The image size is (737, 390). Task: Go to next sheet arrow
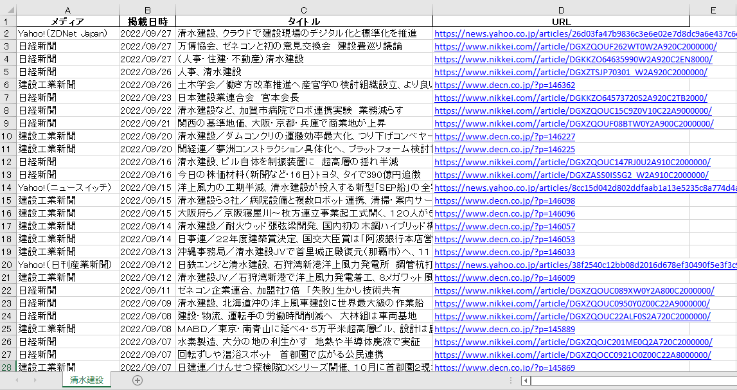[35, 380]
